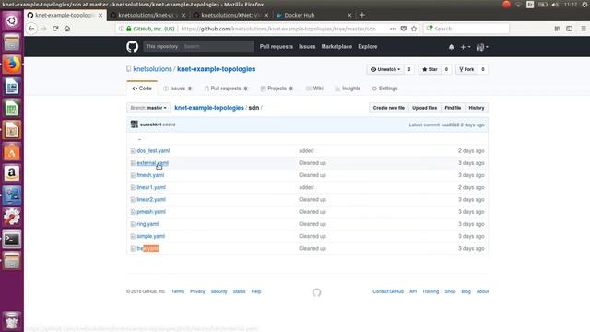Focus the Firefox search box
Image resolution: width=590 pixels, height=332 pixels.
pyautogui.click(x=466, y=29)
